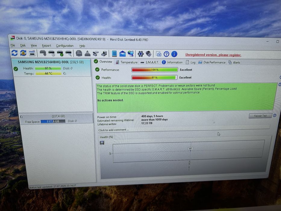Image resolution: width=281 pixels, height=211 pixels.
Task: Open the Configuration menu
Action: [65, 46]
